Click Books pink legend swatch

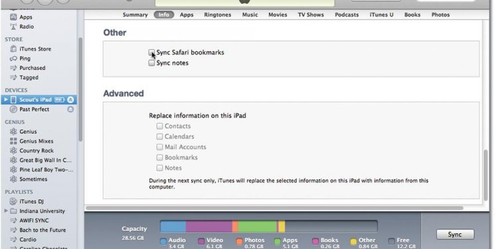point(315,242)
